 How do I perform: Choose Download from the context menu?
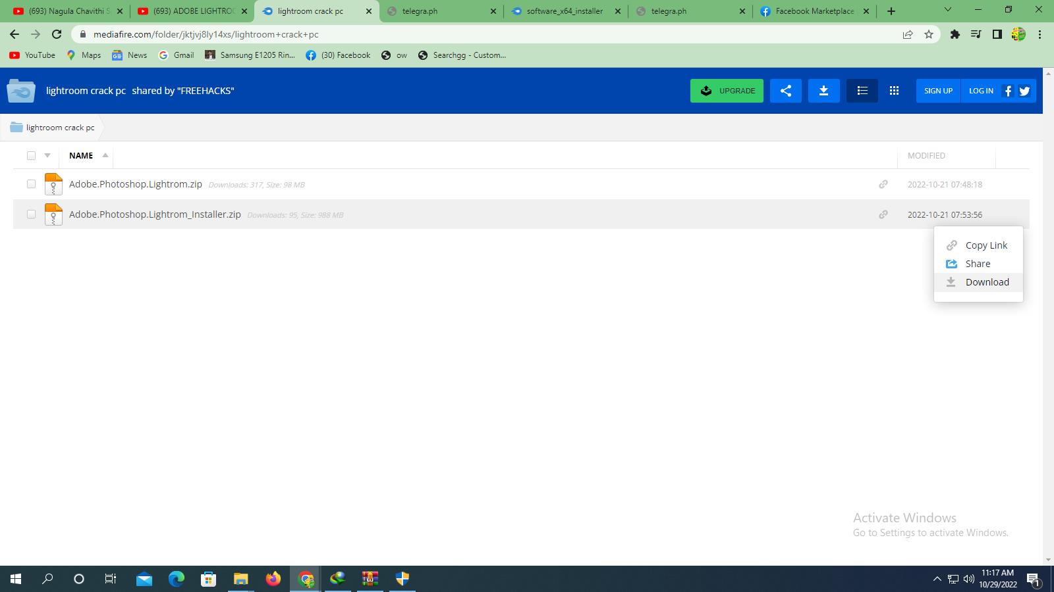coord(987,282)
